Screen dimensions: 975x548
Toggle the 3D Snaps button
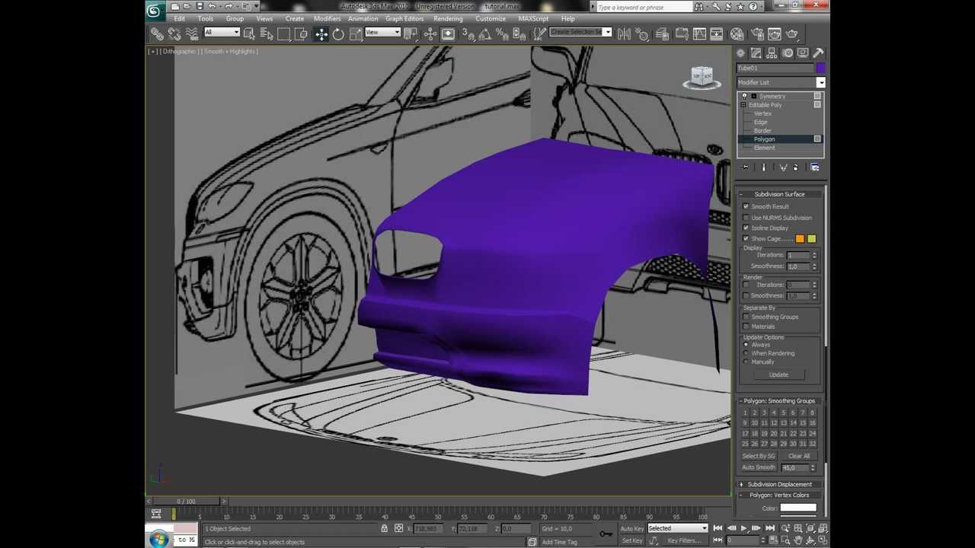point(468,33)
